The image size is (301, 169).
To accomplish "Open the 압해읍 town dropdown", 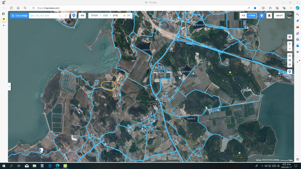I will pyautogui.click(x=115, y=16).
